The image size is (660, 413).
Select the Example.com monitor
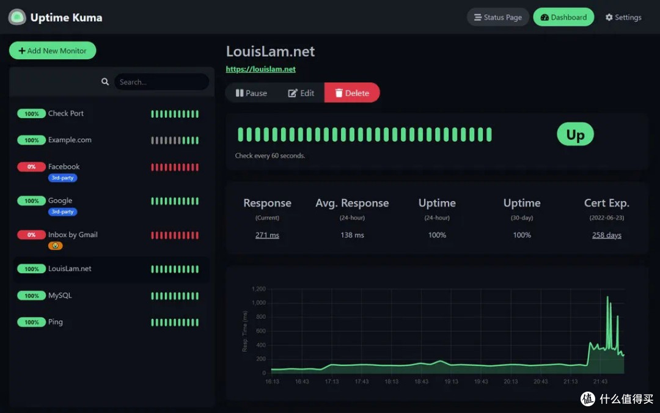tap(112, 140)
